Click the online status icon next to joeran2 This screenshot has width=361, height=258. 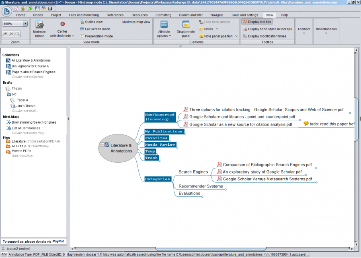3,249
